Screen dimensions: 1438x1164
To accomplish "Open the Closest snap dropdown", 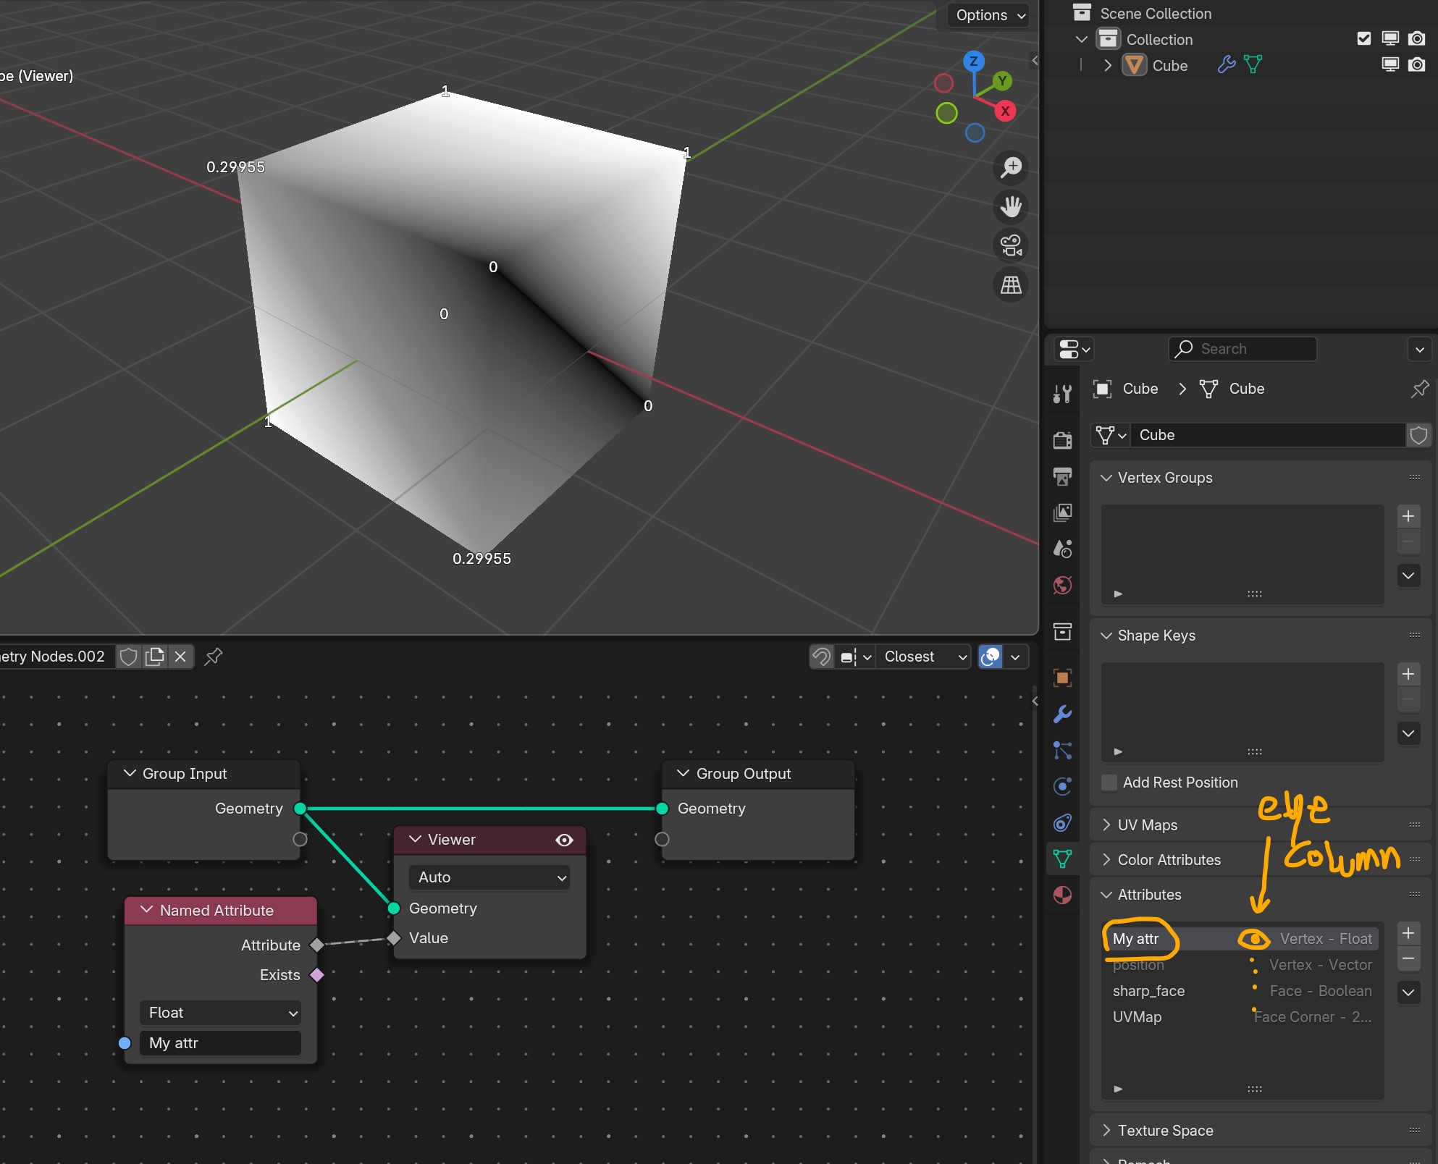I will coord(924,657).
